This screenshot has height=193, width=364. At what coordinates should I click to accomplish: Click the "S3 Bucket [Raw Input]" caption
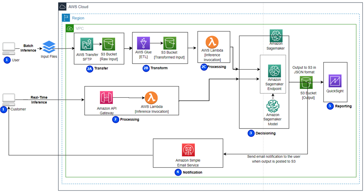coord(109,56)
